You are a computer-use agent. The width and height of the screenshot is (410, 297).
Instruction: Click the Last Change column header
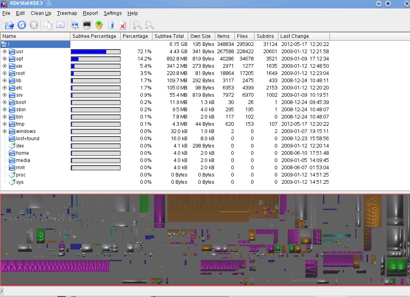[295, 36]
